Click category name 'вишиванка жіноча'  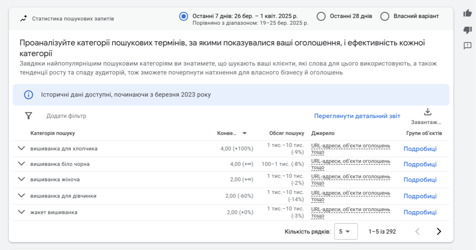[x=55, y=179]
